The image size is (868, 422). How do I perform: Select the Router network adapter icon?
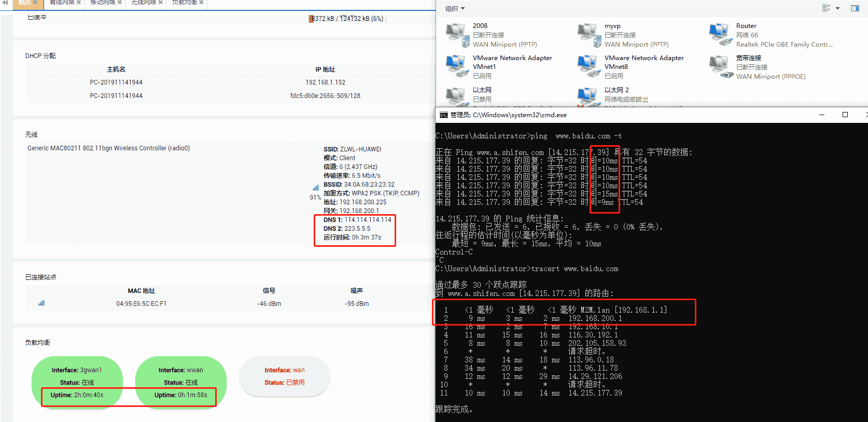point(720,35)
